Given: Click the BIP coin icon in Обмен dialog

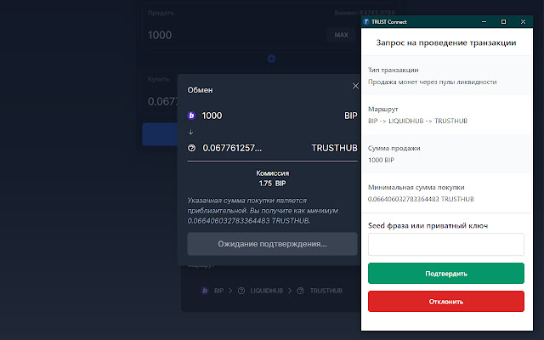Looking at the screenshot, I should [x=191, y=116].
